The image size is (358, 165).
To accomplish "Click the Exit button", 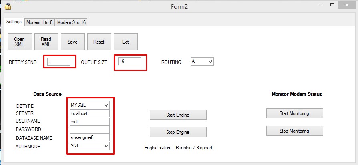I will pyautogui.click(x=126, y=42).
